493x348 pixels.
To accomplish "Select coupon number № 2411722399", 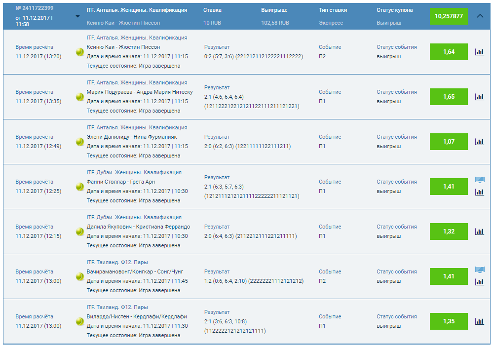I will click(34, 8).
